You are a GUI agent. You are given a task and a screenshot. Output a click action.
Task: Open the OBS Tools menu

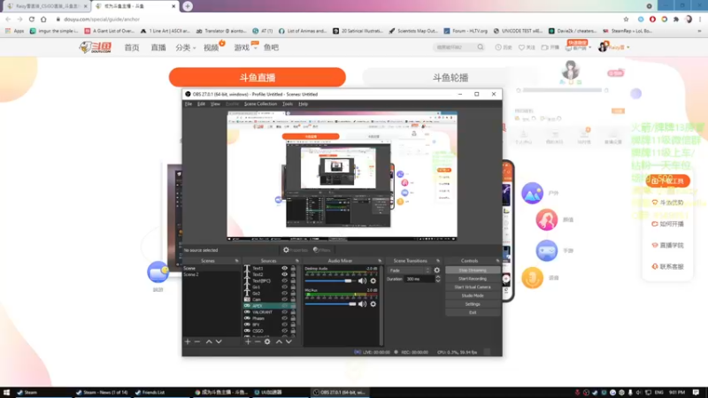[288, 103]
